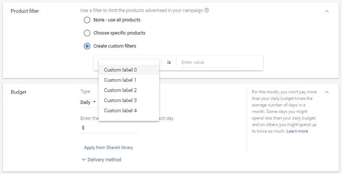This screenshot has height=174, width=342.
Task: Collapse the Product filter section
Action: point(327,11)
